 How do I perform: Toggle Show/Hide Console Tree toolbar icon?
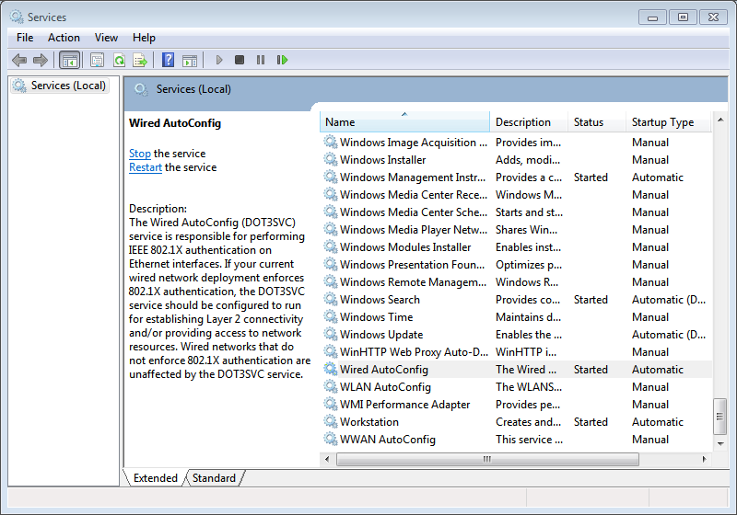click(x=70, y=60)
